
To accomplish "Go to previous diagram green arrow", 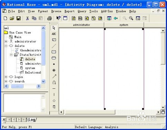I will [115, 18].
